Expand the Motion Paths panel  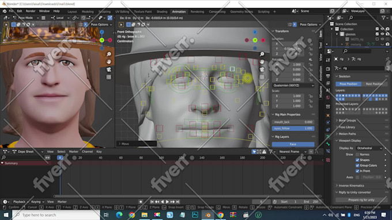pos(347,134)
